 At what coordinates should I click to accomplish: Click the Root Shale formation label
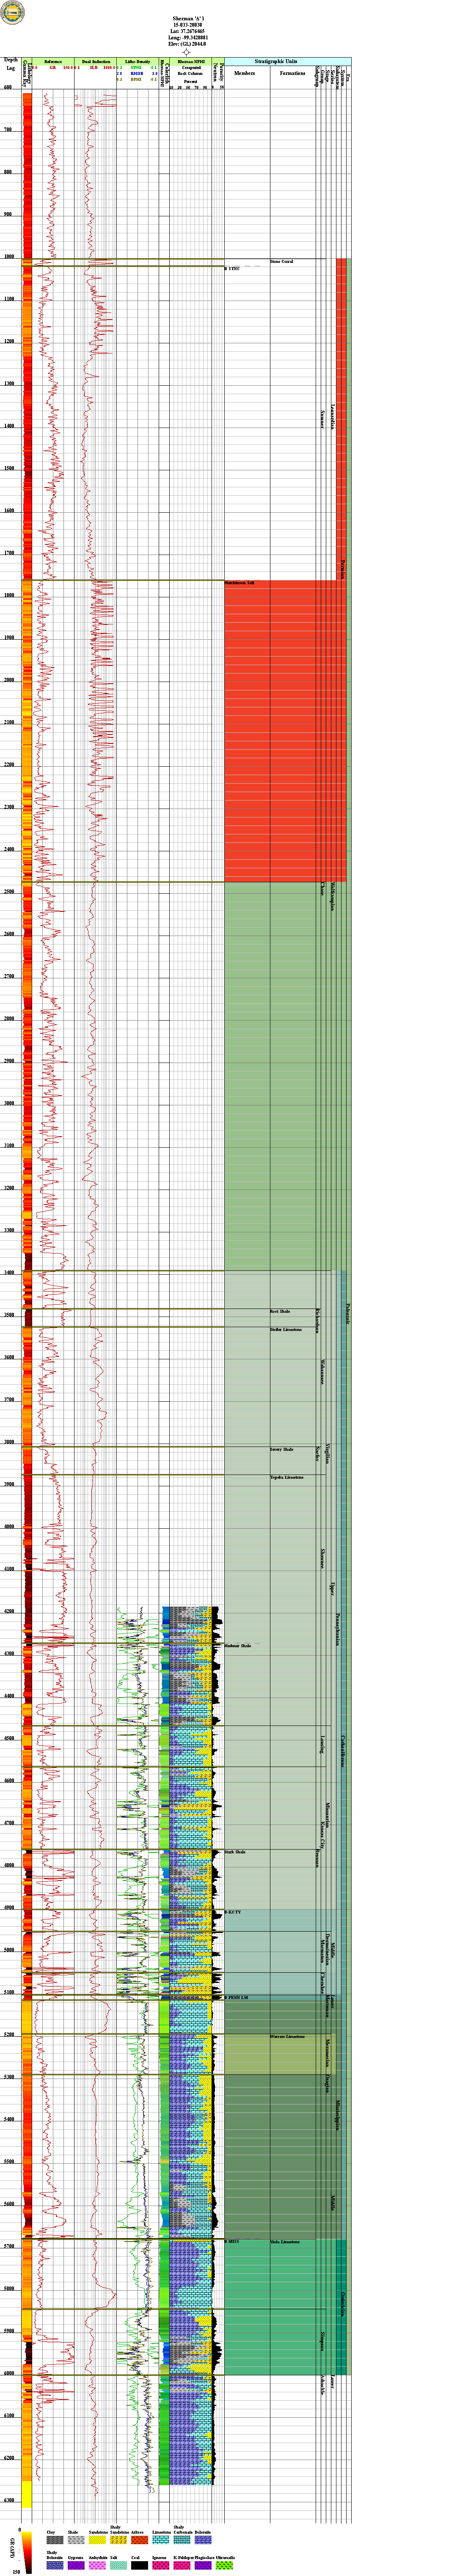[280, 1311]
